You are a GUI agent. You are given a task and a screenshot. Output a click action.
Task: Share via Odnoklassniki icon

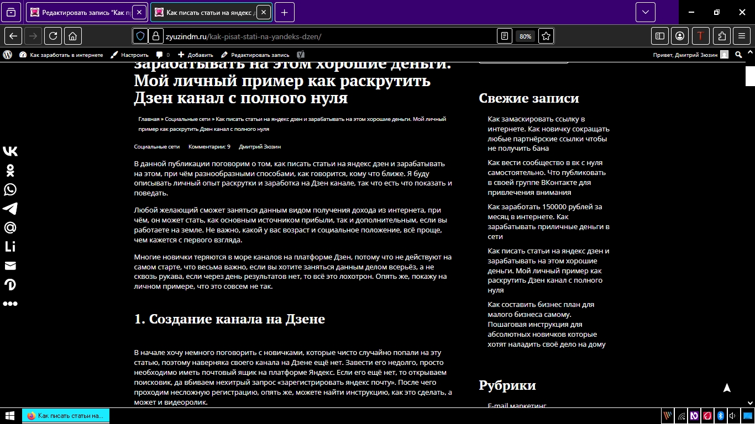click(10, 171)
